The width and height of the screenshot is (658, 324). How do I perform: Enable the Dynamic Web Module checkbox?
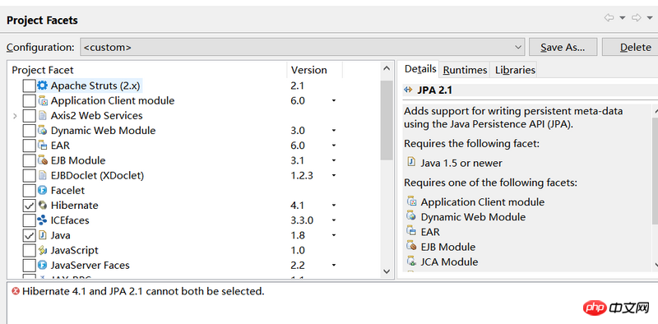[x=29, y=131]
